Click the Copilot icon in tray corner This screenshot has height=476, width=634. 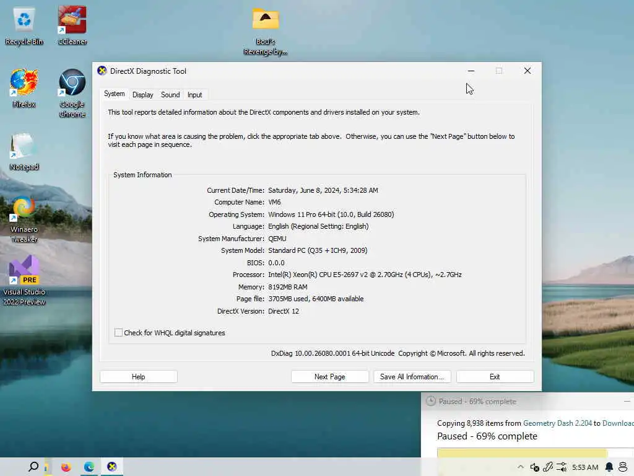pyautogui.click(x=623, y=467)
